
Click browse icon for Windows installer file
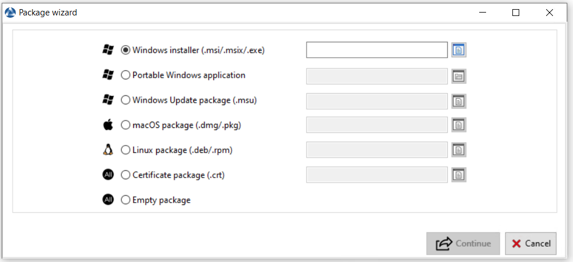(x=459, y=50)
